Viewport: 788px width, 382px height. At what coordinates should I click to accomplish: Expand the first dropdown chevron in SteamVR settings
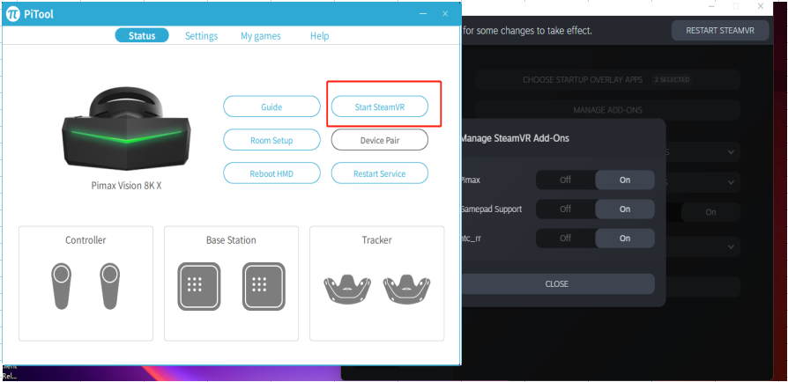coord(731,152)
